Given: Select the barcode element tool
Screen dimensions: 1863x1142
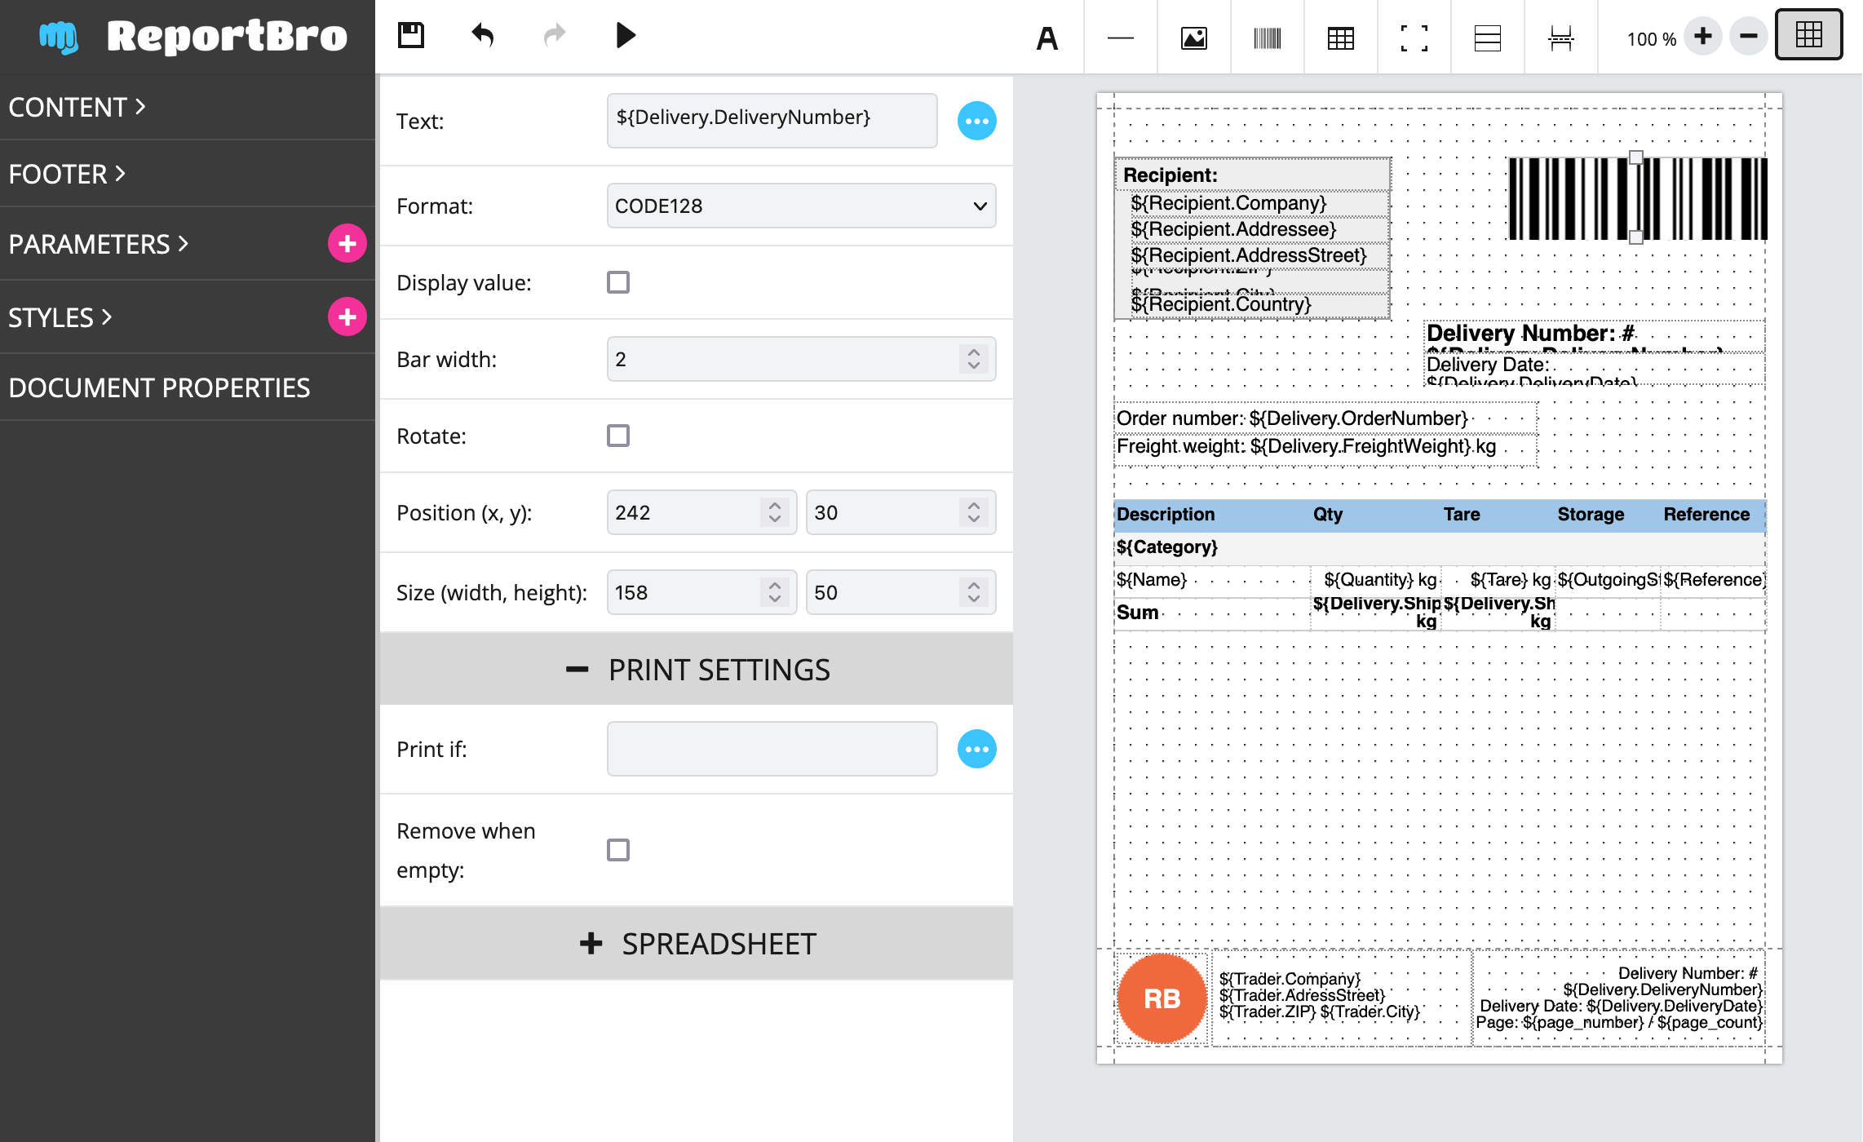Looking at the screenshot, I should pos(1267,38).
